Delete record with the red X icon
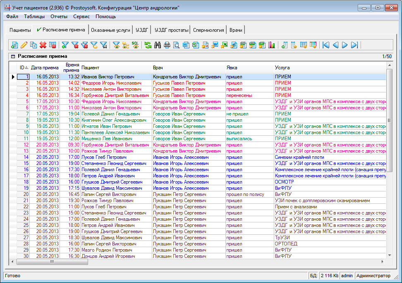Viewport: 402px width, 283px height. click(x=43, y=45)
